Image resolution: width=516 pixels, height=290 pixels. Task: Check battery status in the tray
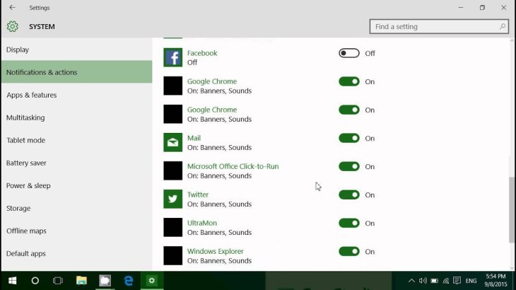click(435, 281)
